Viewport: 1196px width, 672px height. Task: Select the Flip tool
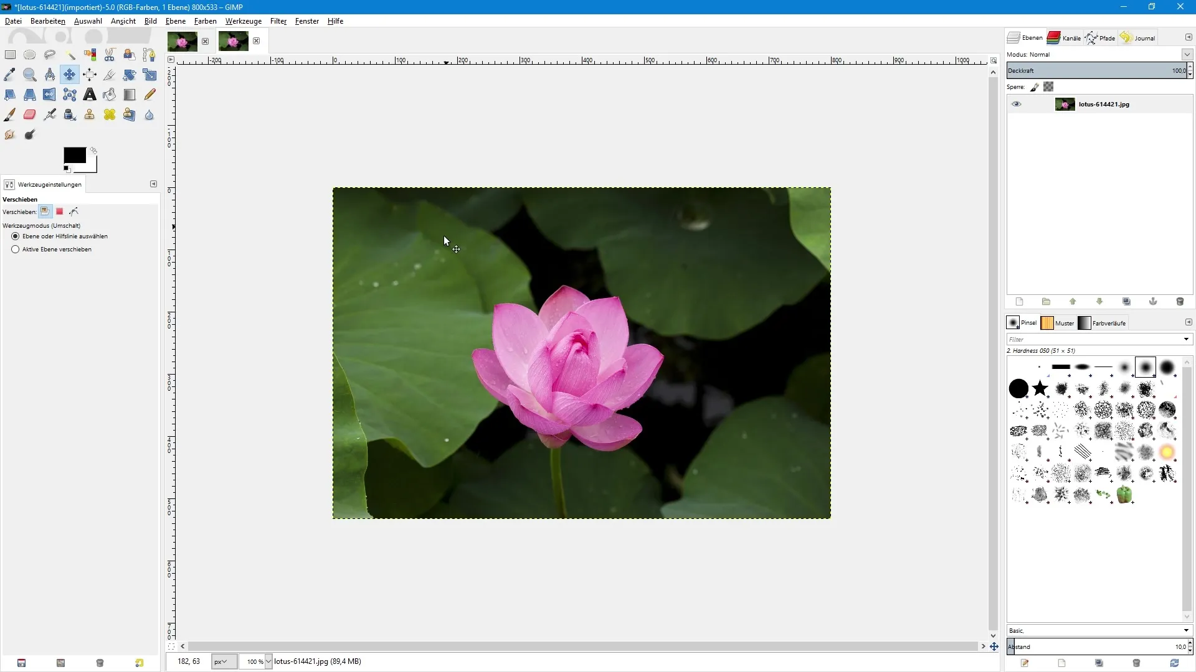(x=50, y=95)
